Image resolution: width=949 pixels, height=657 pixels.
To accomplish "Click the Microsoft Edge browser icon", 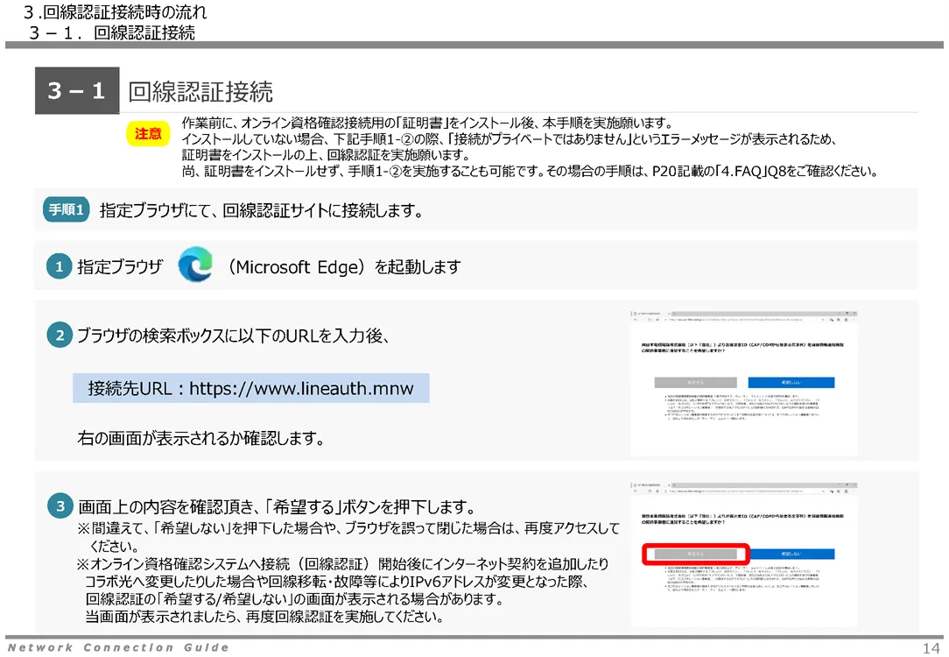I will pyautogui.click(x=195, y=266).
